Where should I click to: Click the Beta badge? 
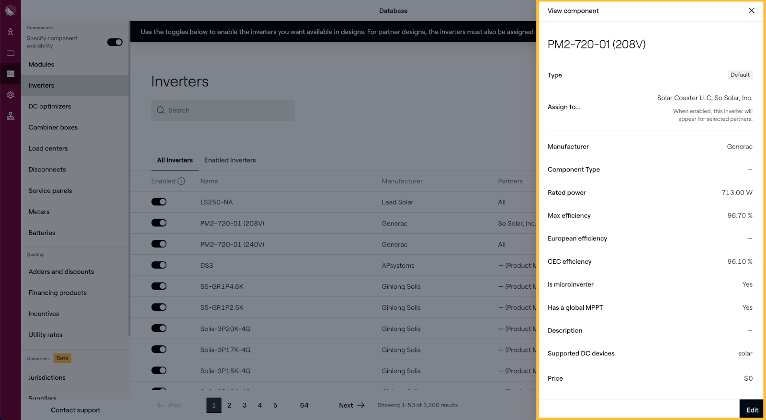[x=62, y=358]
